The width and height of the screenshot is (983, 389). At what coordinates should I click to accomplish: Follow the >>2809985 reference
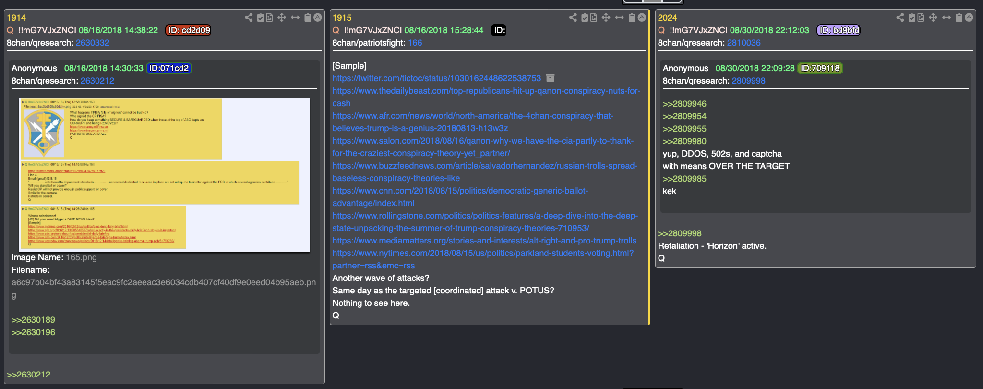click(x=684, y=179)
